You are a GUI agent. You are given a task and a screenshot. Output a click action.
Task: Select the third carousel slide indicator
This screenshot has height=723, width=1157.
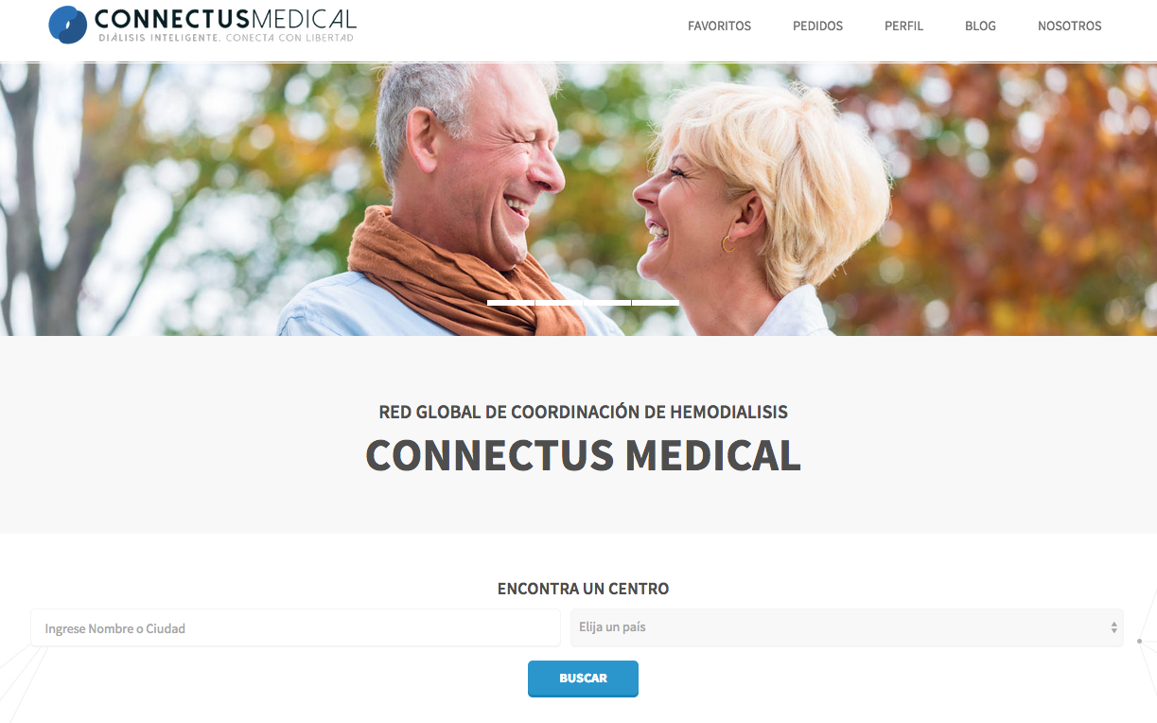(x=607, y=303)
